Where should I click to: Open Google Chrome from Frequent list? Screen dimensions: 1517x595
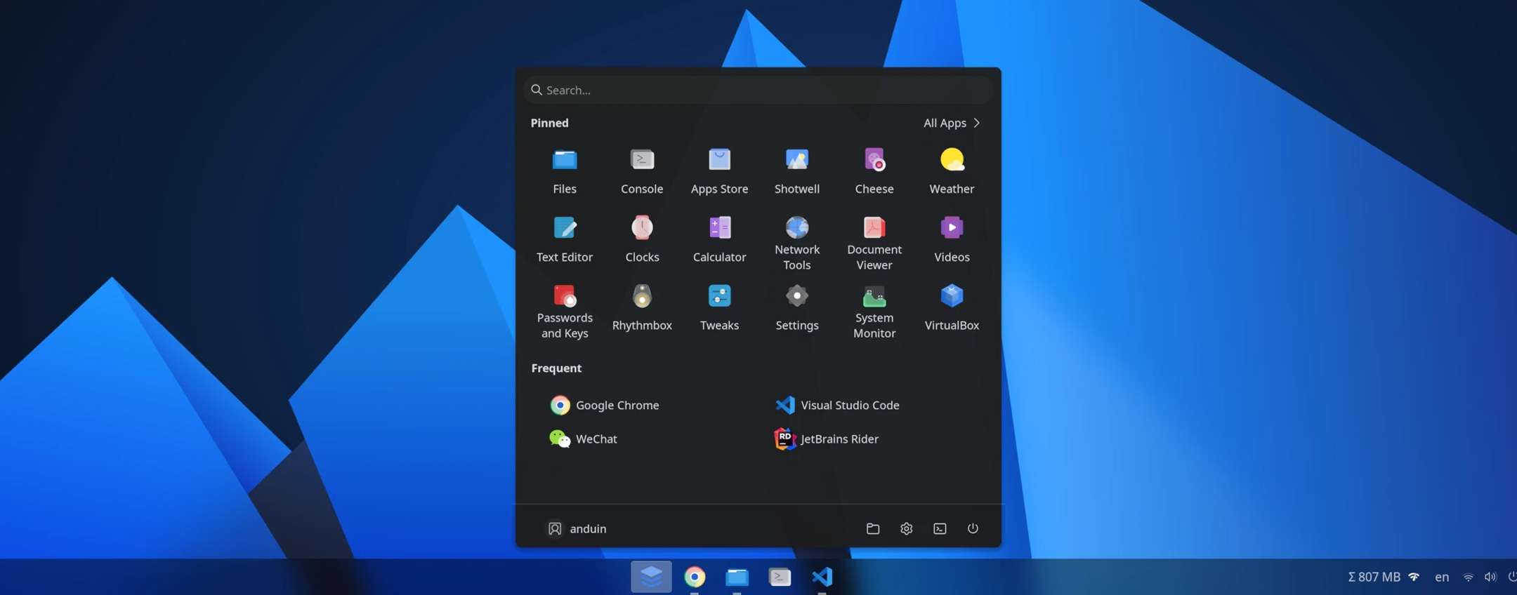coord(605,405)
